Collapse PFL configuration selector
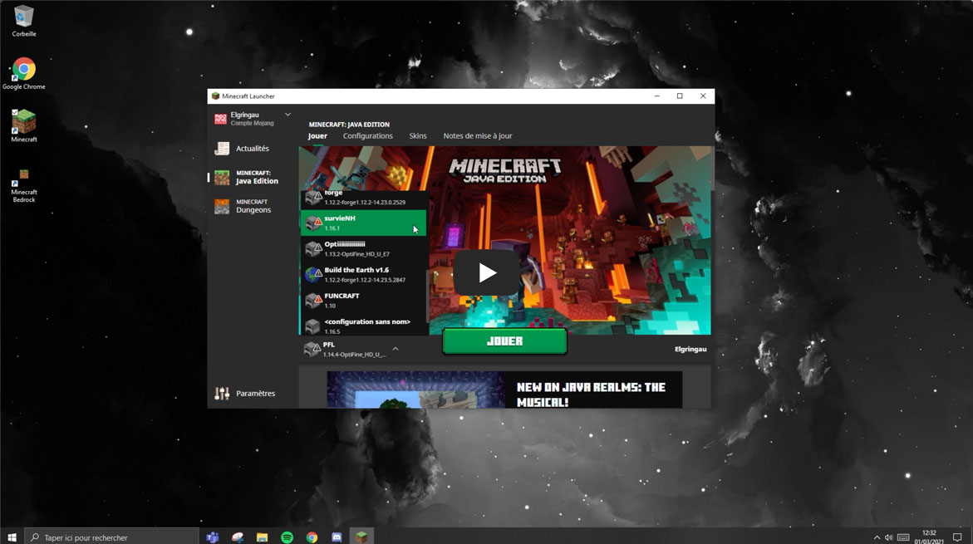 [x=396, y=349]
